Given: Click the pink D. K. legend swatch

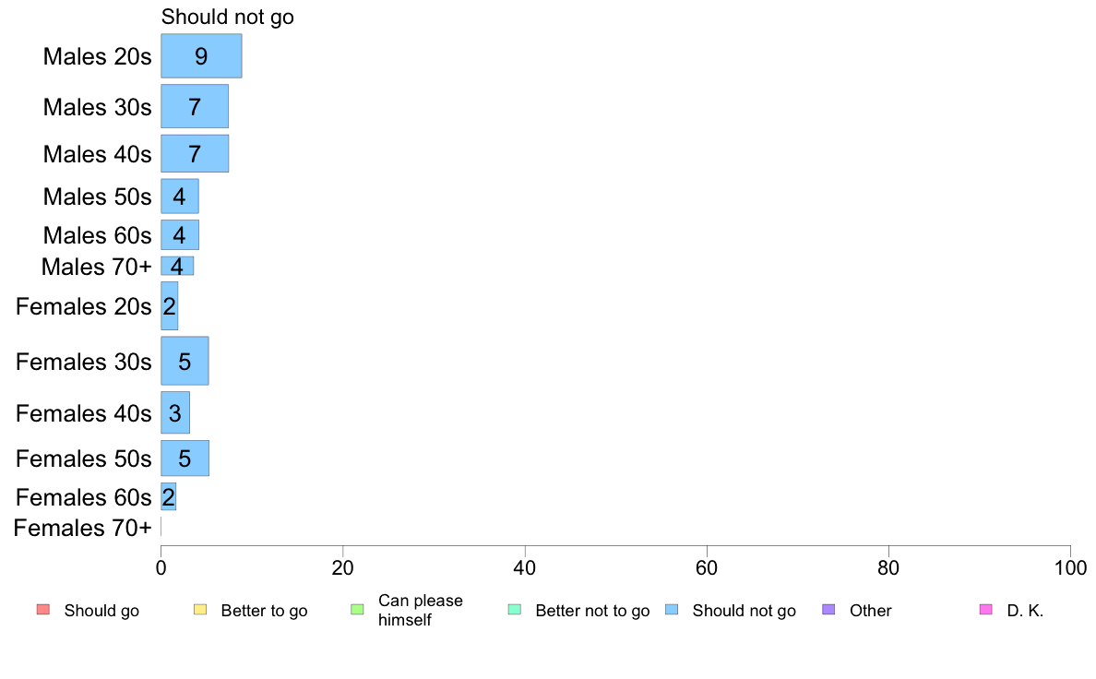Looking at the screenshot, I should pyautogui.click(x=986, y=610).
